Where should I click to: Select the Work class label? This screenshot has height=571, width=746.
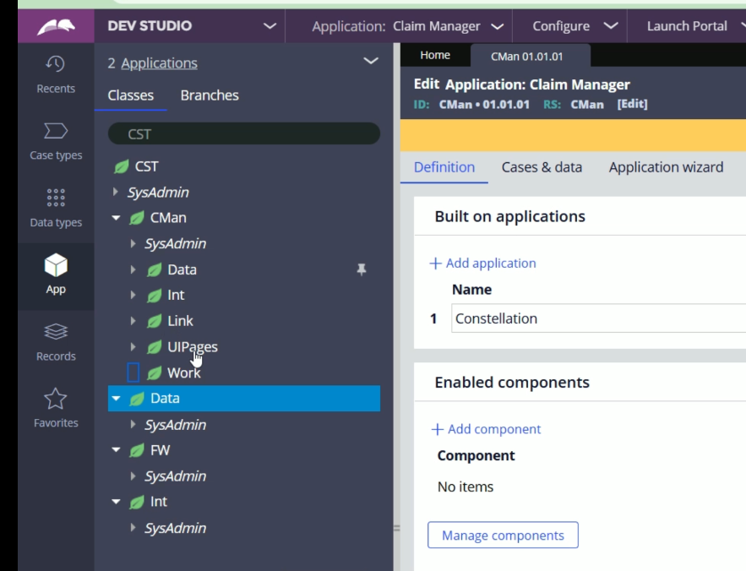click(183, 373)
